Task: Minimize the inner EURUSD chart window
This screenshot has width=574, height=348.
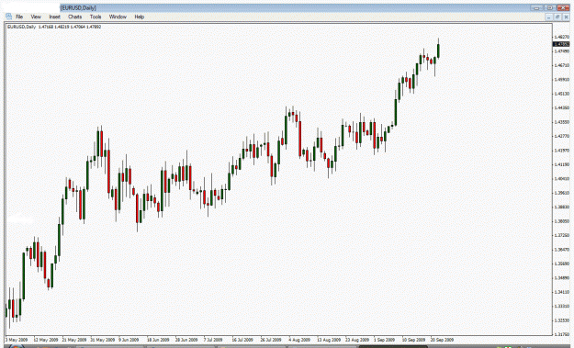Action: (x=548, y=17)
